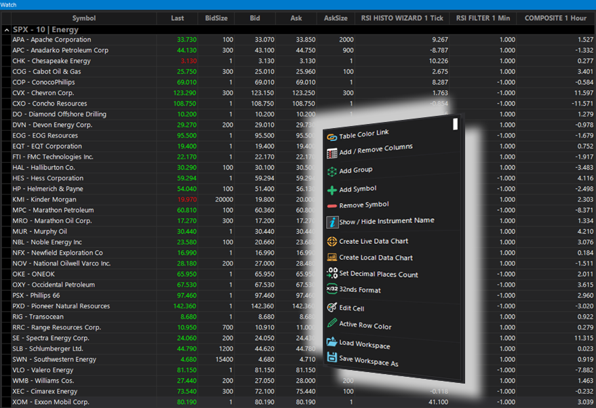Click the Add Group cube icon

pos(332,171)
